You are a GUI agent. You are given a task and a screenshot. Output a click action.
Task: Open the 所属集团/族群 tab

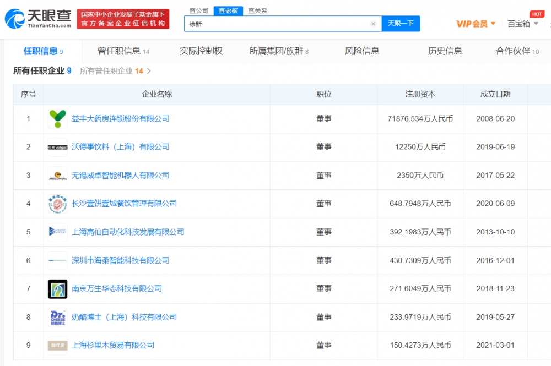click(x=279, y=51)
